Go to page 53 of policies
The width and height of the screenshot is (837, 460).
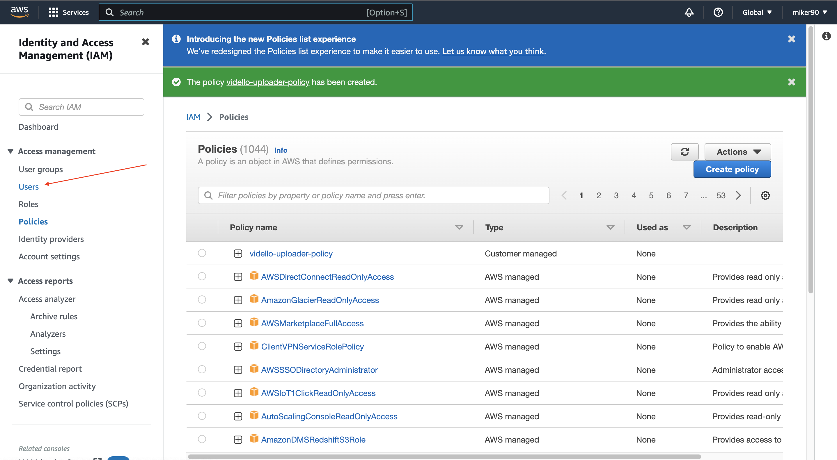721,195
